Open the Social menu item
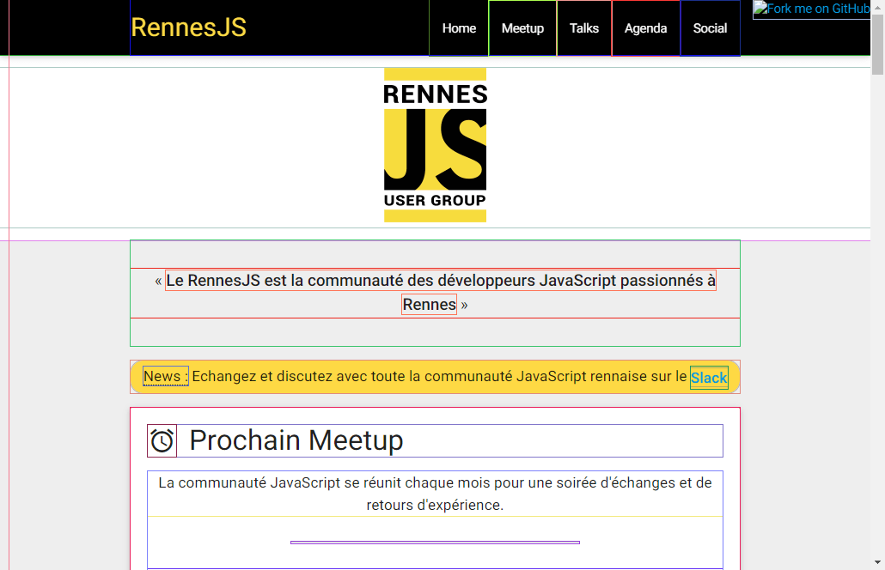Image resolution: width=885 pixels, height=570 pixels. [x=710, y=28]
